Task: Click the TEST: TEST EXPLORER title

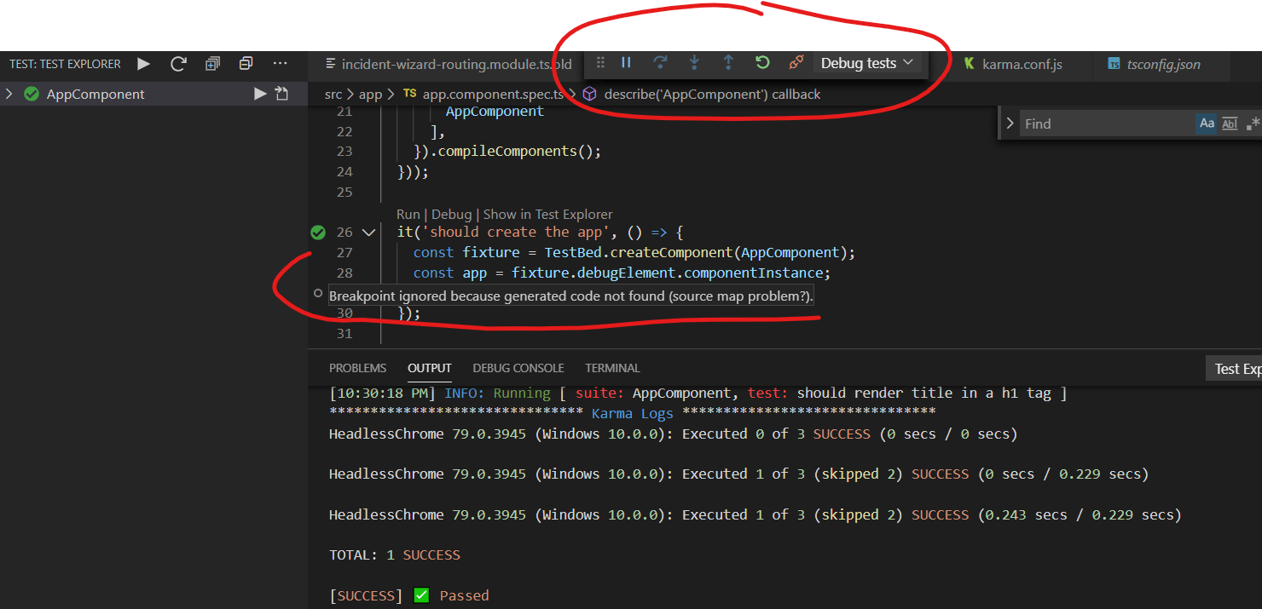Action: (x=66, y=64)
